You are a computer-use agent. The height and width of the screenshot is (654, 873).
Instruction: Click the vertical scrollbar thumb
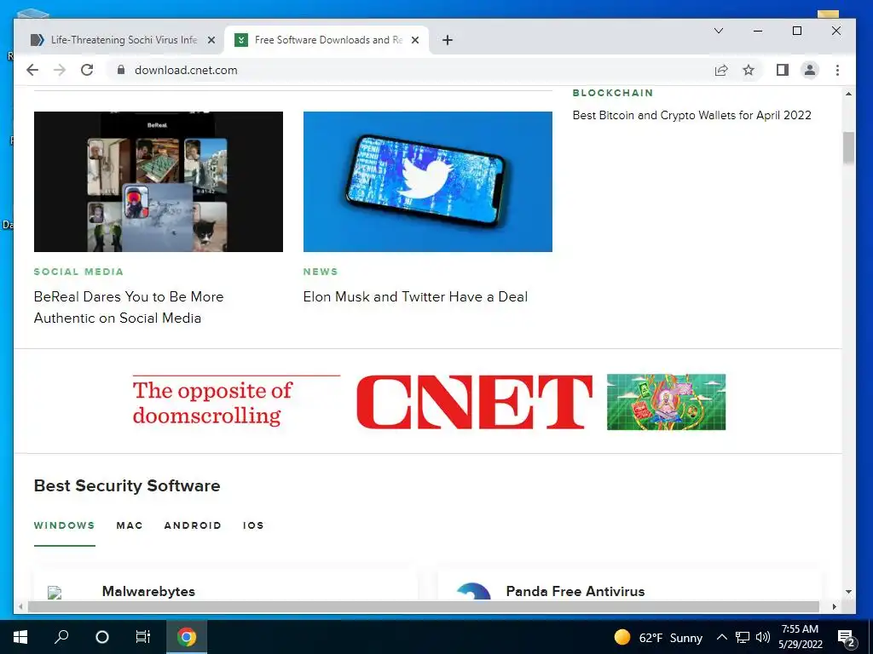[848, 148]
